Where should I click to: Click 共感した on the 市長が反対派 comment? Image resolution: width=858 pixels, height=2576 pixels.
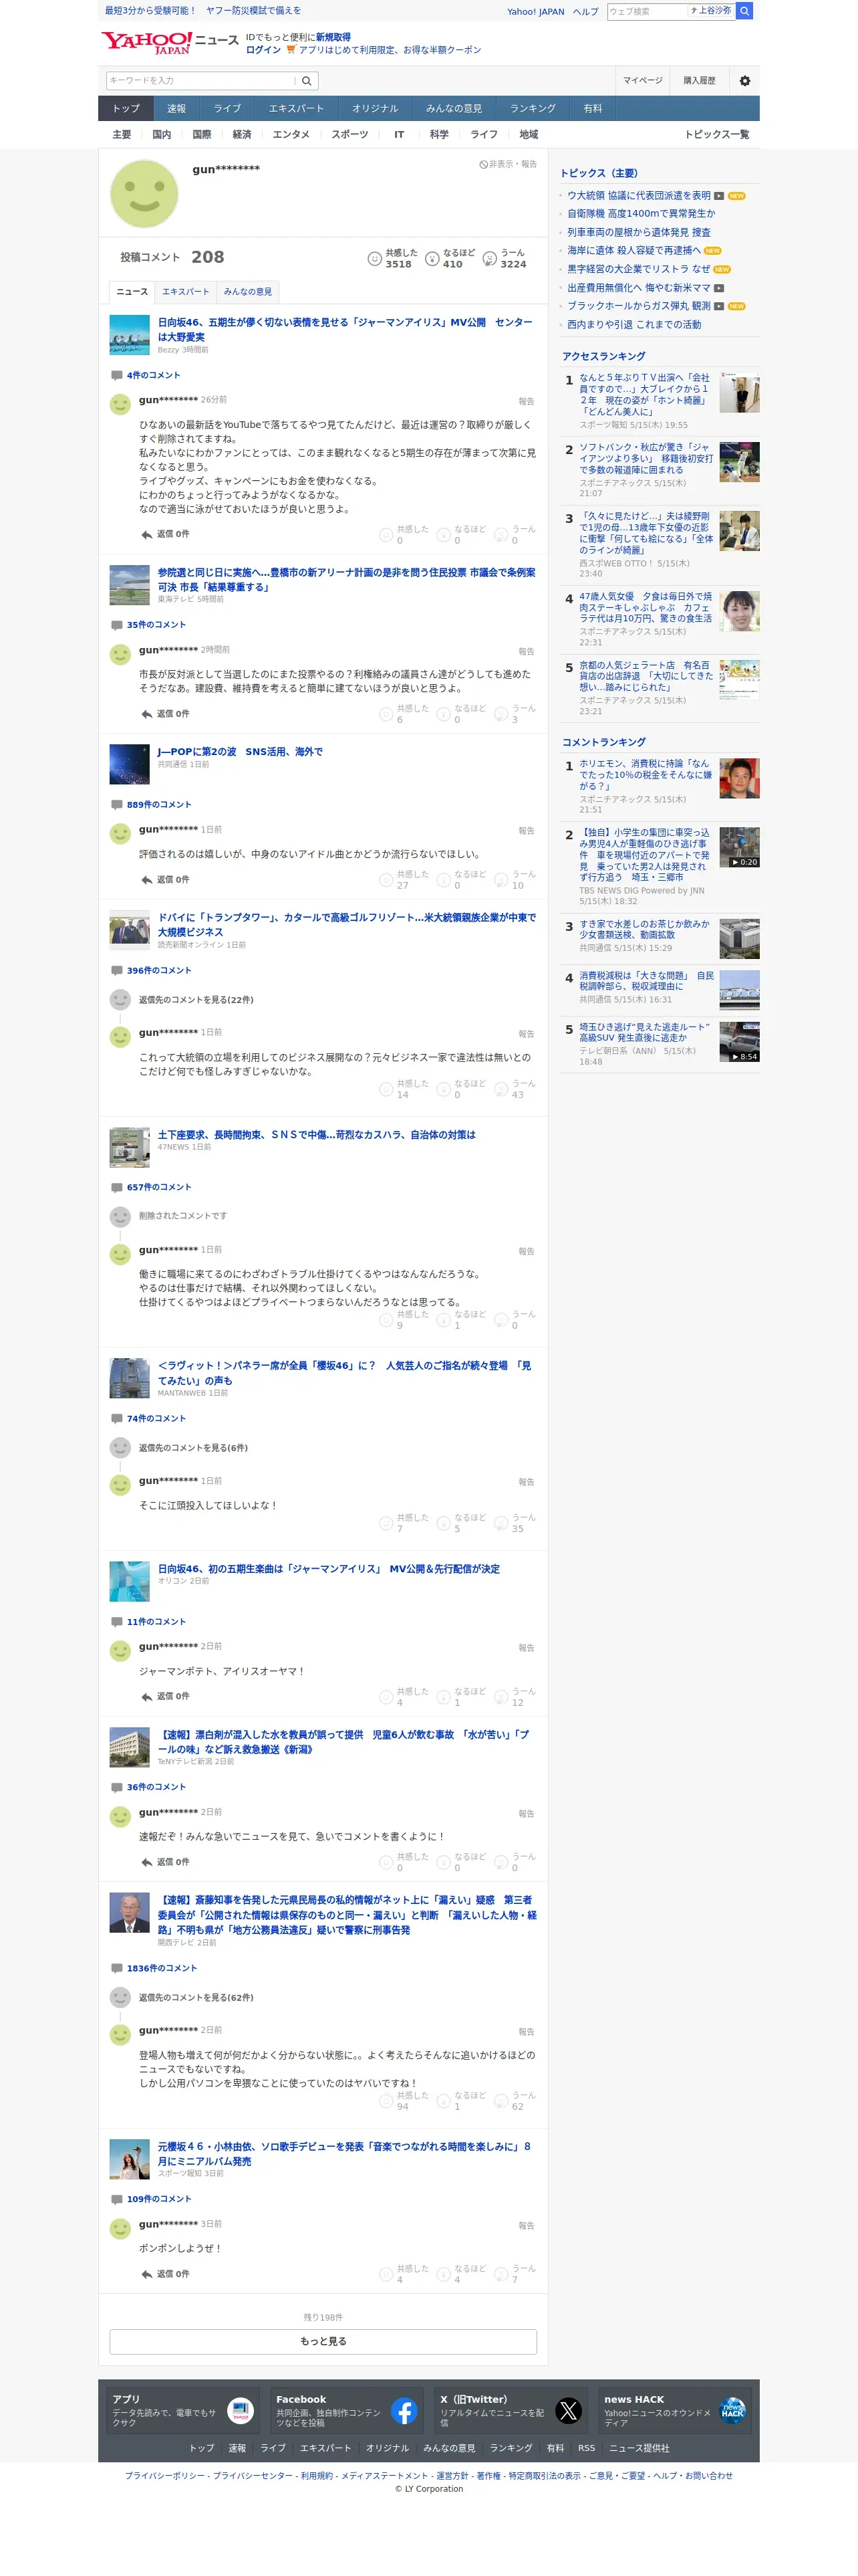404,714
